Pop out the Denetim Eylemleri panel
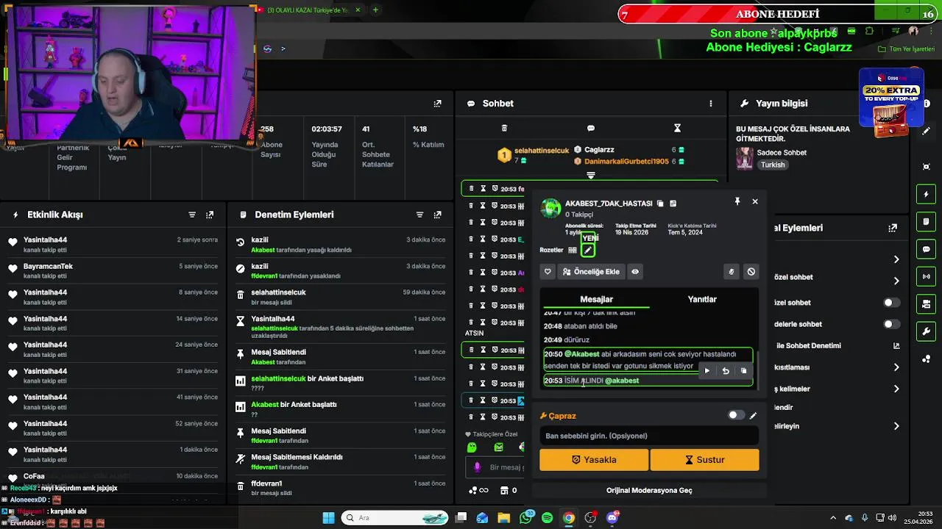 [438, 215]
